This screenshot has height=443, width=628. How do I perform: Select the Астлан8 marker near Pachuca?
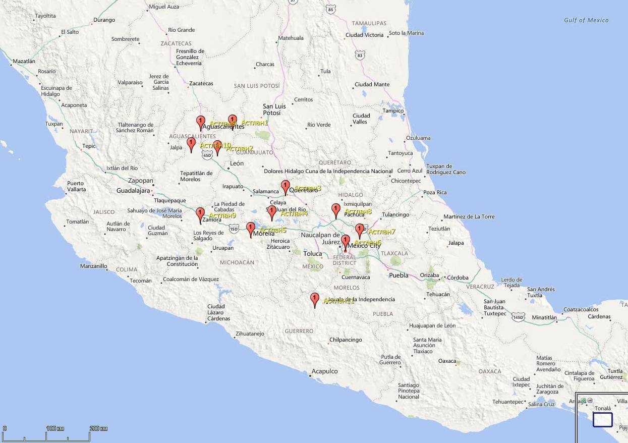(x=336, y=210)
